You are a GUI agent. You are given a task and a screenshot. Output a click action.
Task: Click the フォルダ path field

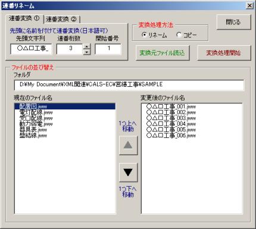click(129, 85)
